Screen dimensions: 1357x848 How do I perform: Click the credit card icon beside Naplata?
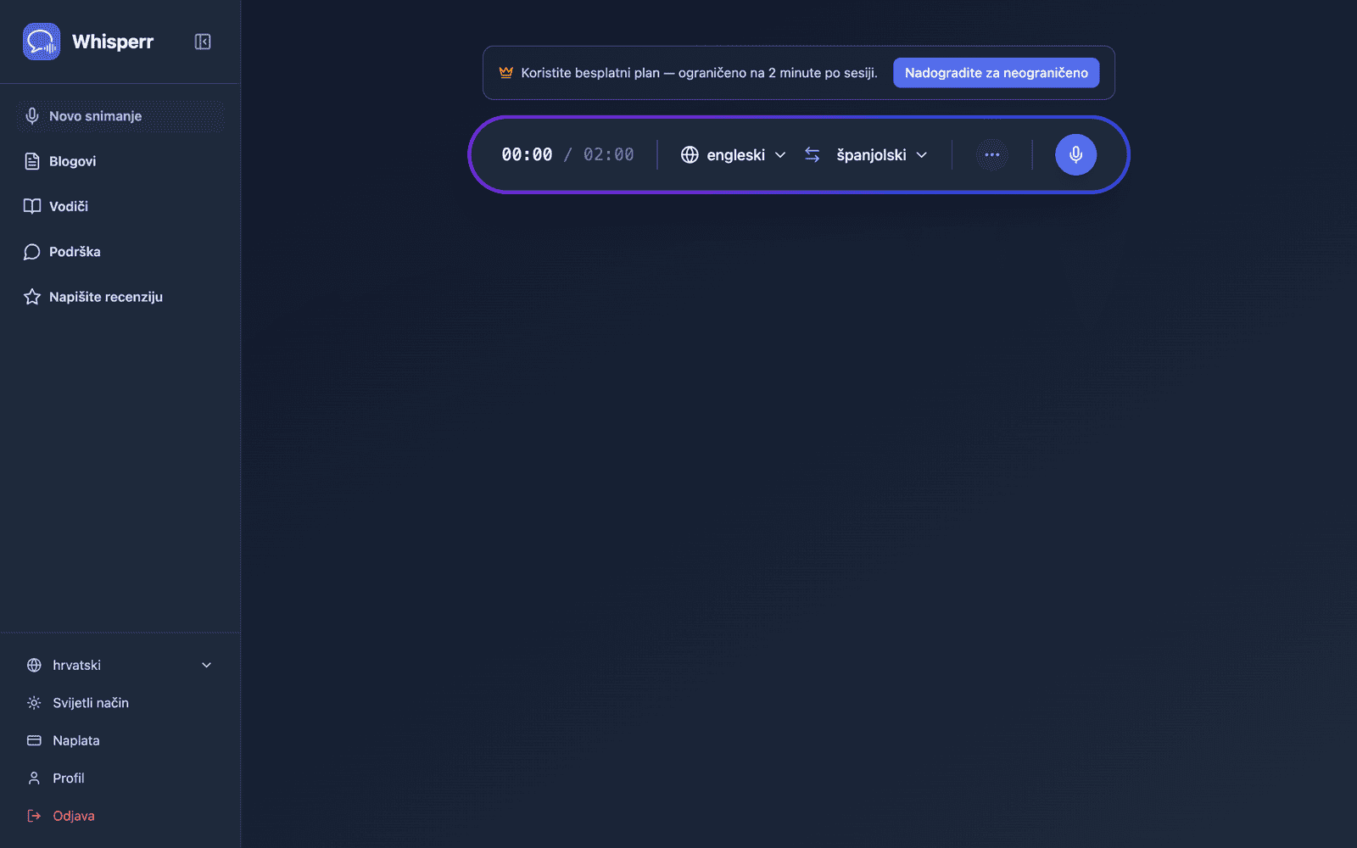point(34,740)
